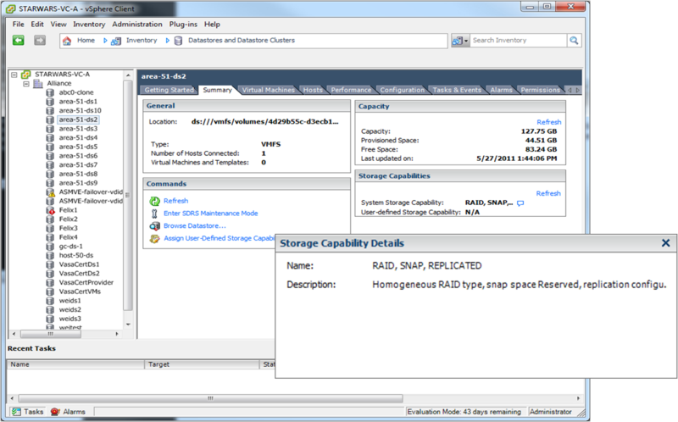The height and width of the screenshot is (422, 678).
Task: Select area-51-ds5 in the tree
Action: pos(78,147)
